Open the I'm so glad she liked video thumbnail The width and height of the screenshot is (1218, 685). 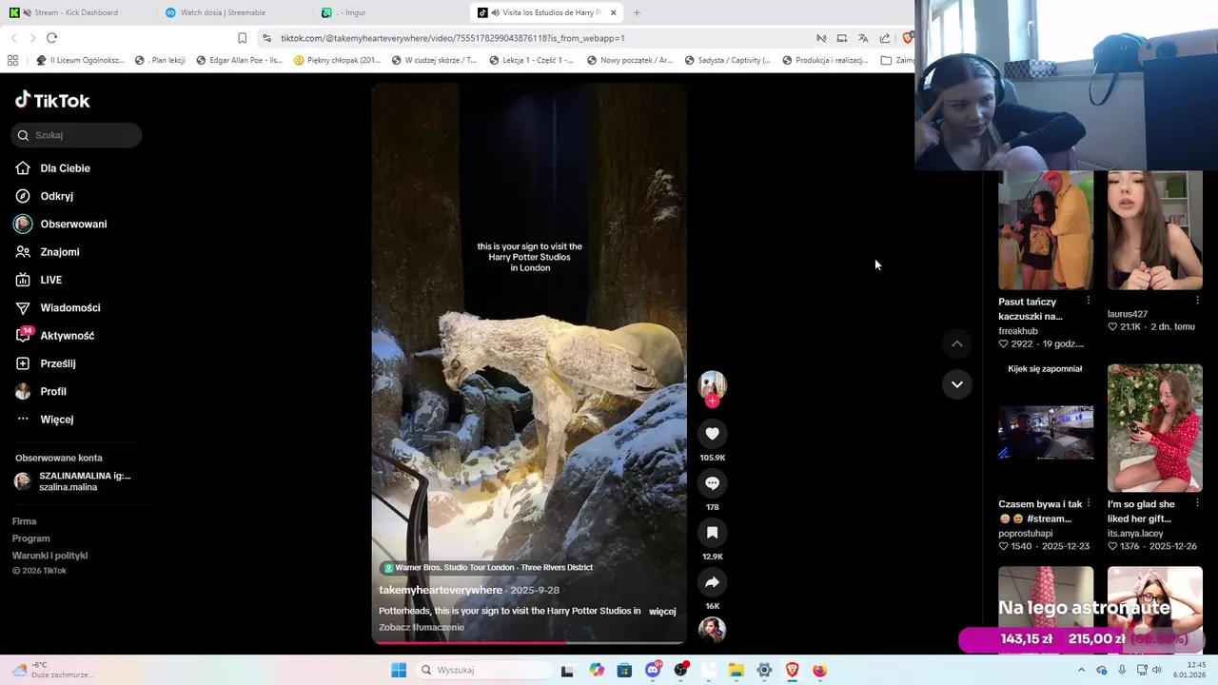pos(1154,428)
